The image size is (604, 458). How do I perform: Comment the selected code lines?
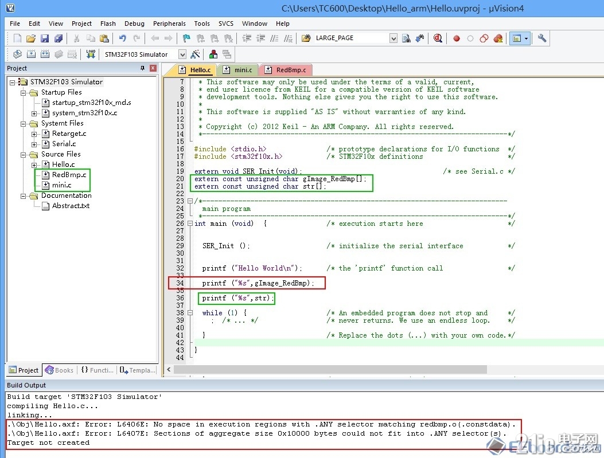click(274, 38)
